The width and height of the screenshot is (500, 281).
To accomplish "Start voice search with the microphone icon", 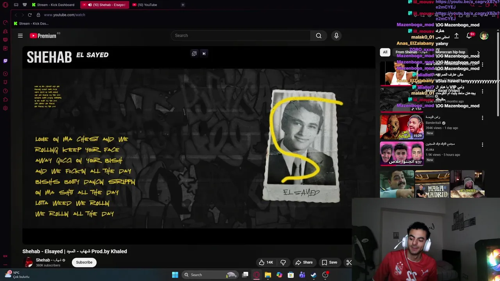I will [336, 36].
